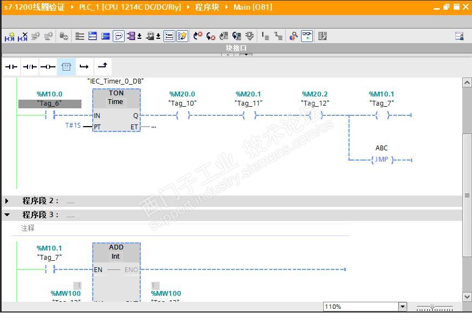Click the "IEC_Timer_0_DB" instance name
The height and width of the screenshot is (333, 472).
pyautogui.click(x=115, y=81)
